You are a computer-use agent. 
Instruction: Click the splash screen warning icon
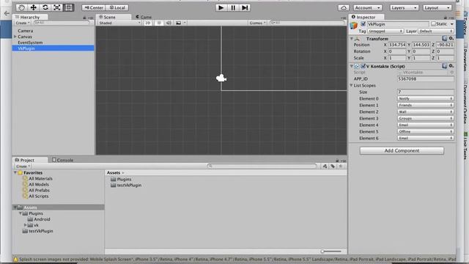pos(15,259)
